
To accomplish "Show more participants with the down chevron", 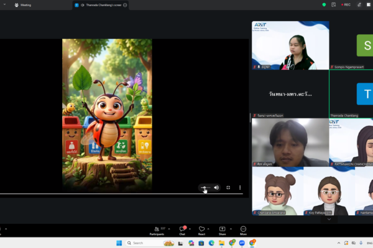I will (329, 219).
